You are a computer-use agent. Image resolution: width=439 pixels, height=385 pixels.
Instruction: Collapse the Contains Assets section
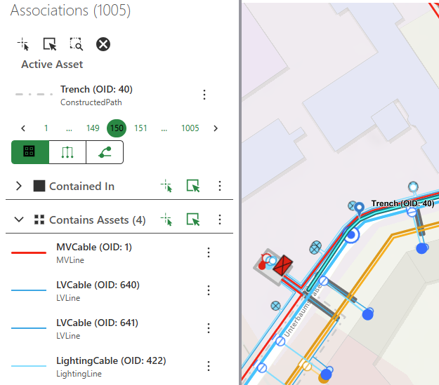(x=19, y=219)
